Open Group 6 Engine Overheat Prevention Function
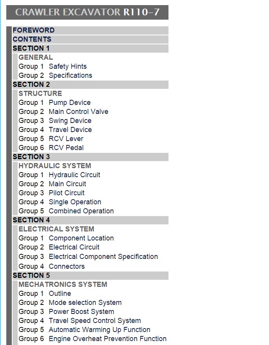Viewport: 269px width, 345px height. (93, 339)
